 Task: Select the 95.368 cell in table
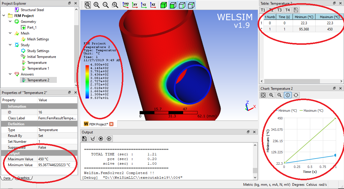coord(304,29)
